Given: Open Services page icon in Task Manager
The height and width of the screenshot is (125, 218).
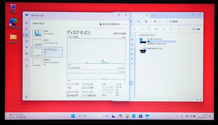Looking at the screenshot, I should pyautogui.click(x=27, y=66).
